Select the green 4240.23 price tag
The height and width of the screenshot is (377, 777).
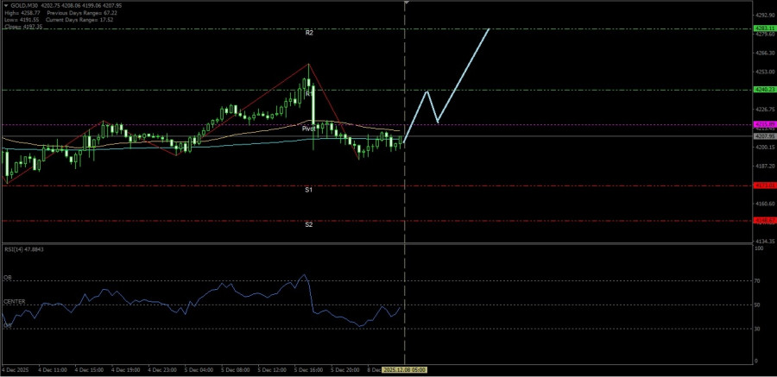pos(764,90)
